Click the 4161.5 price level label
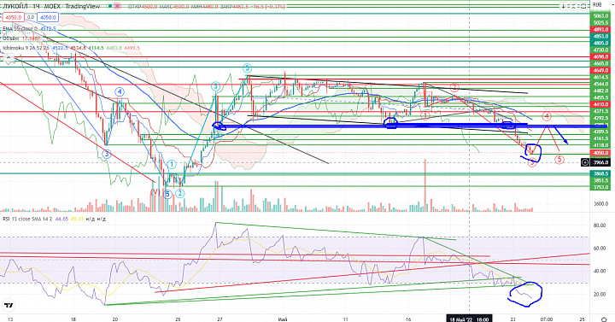 click(600, 138)
